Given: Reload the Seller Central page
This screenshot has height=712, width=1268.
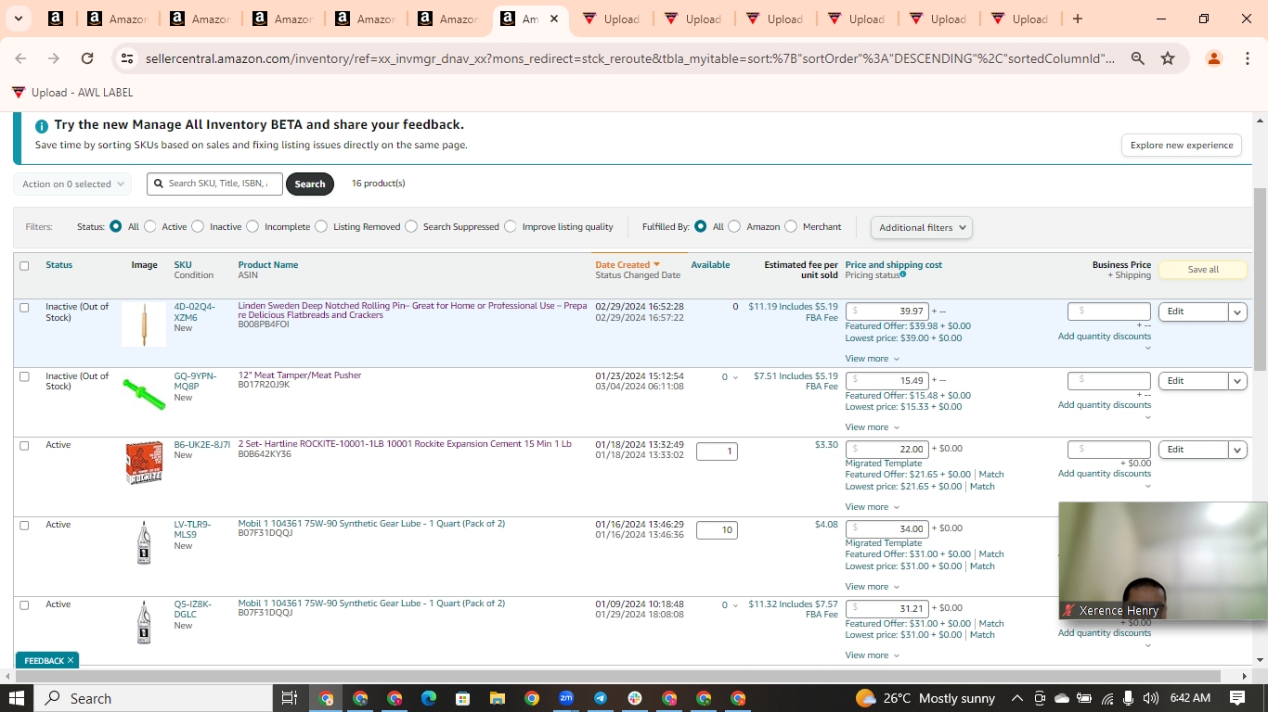Looking at the screenshot, I should tap(87, 58).
